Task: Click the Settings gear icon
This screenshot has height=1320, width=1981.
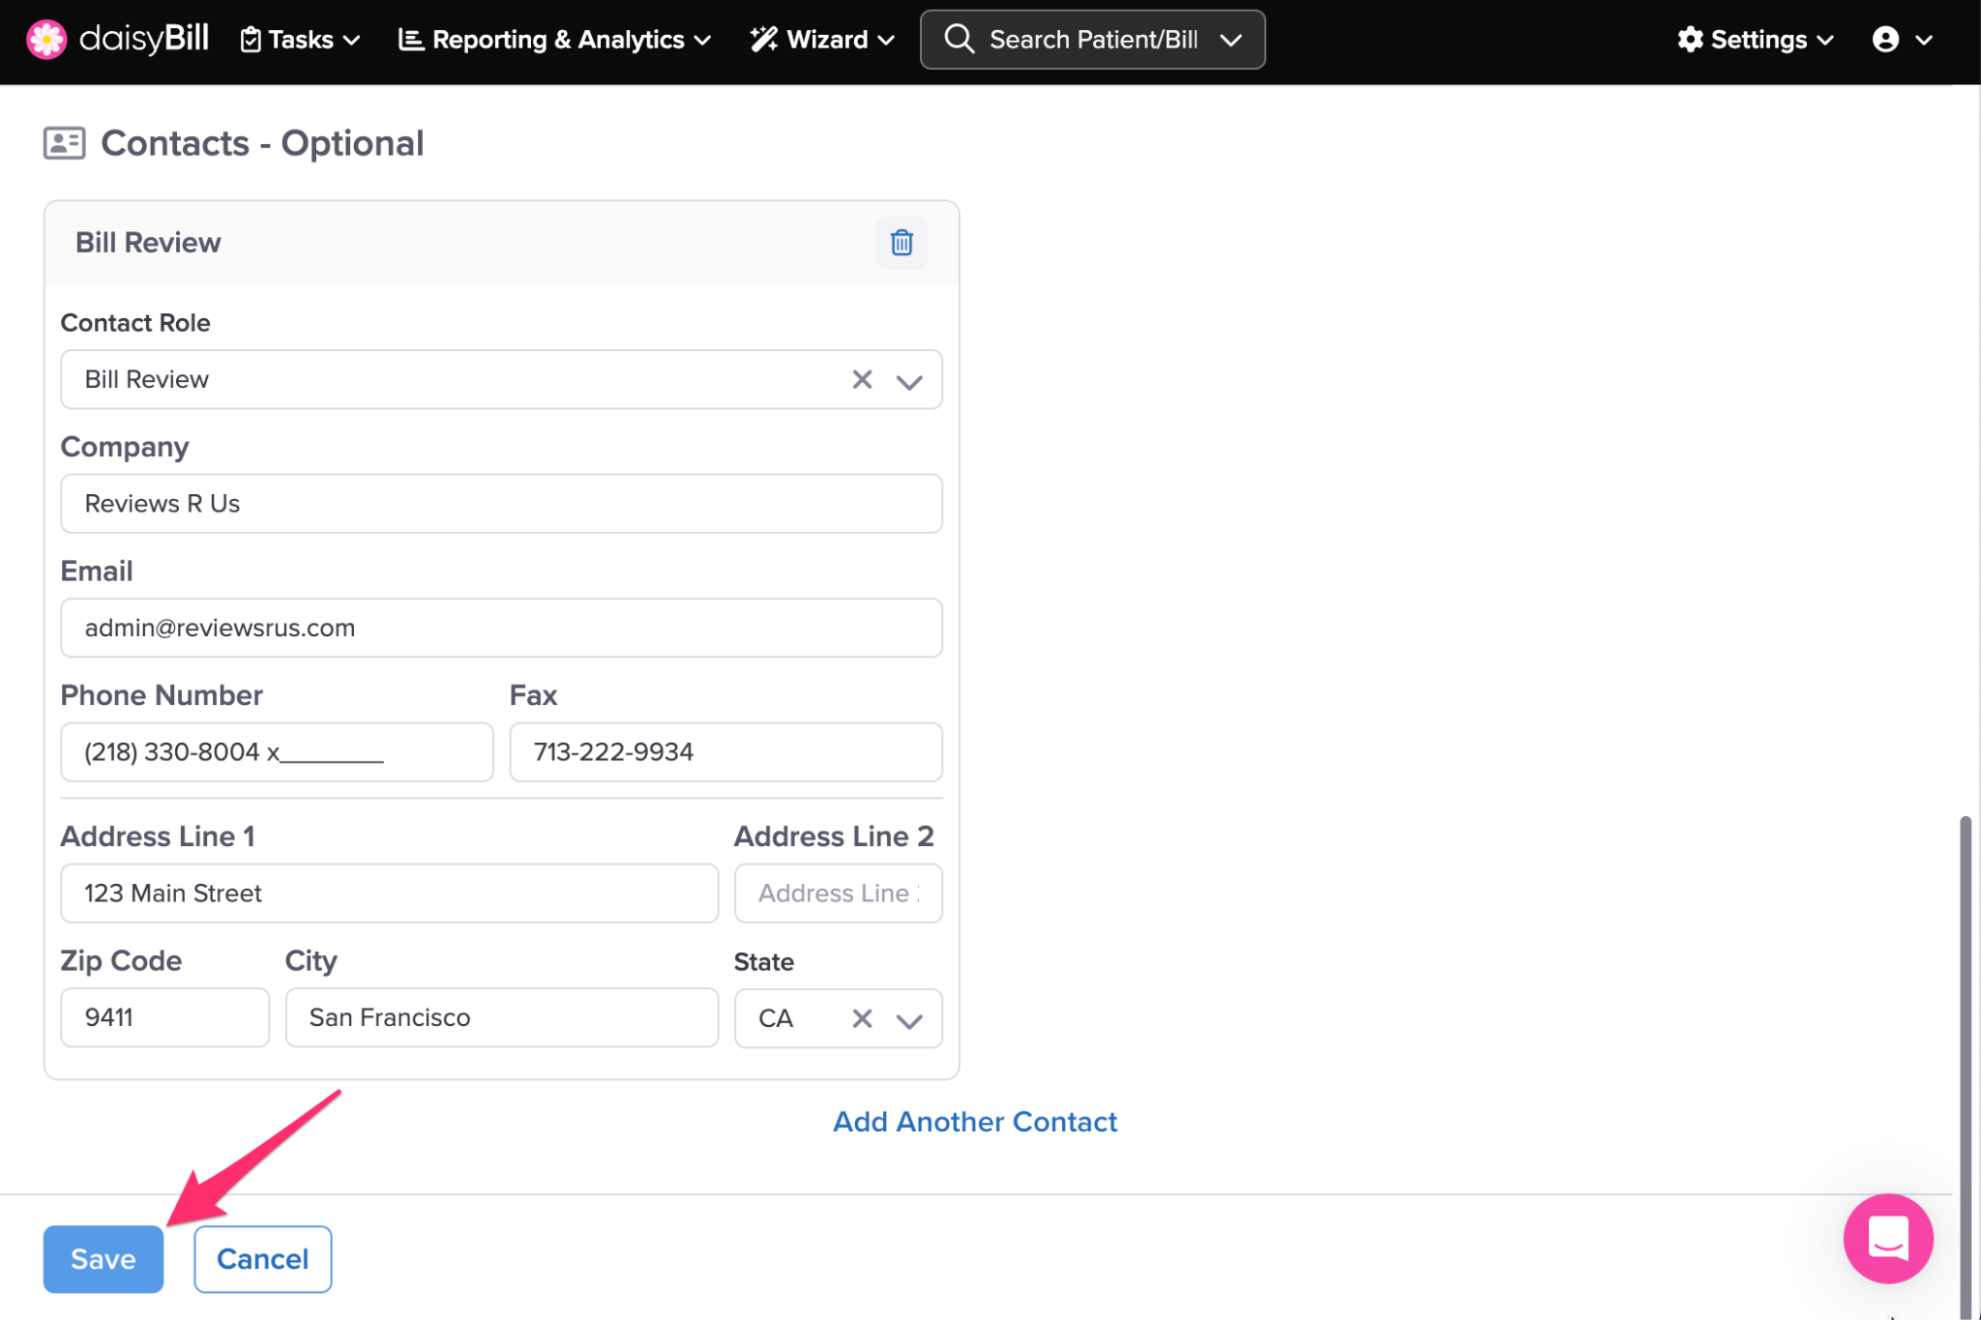Action: (x=1689, y=40)
